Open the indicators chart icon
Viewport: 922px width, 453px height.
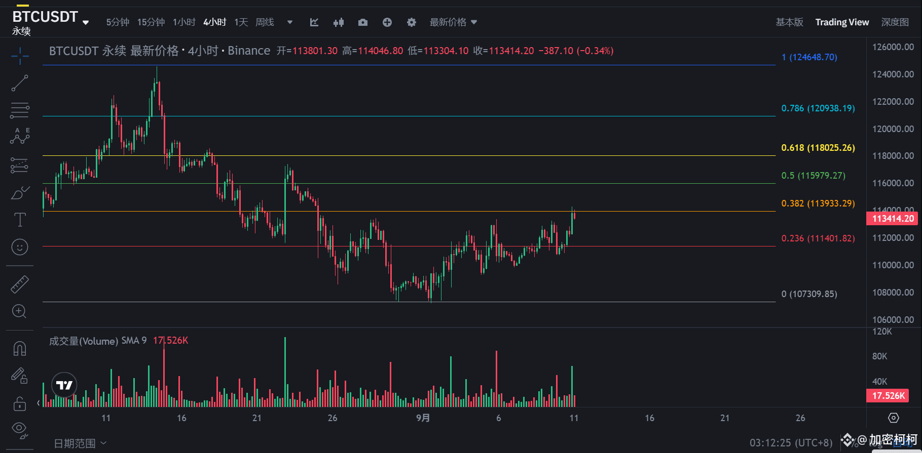[x=314, y=22]
